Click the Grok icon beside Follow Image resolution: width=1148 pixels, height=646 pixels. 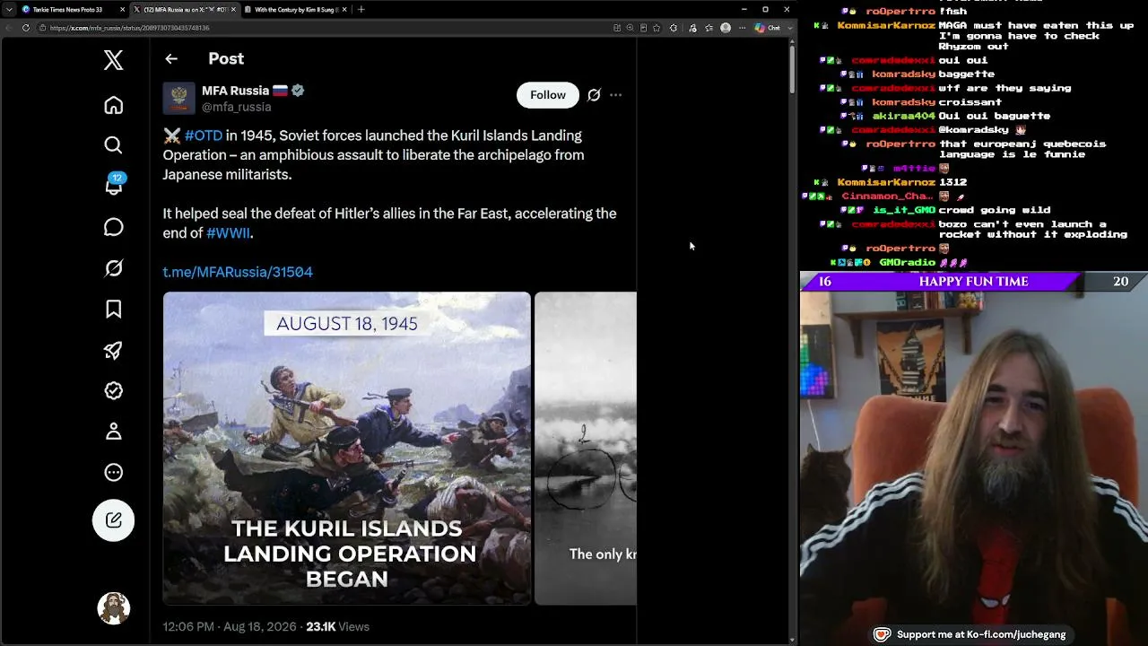coord(594,95)
